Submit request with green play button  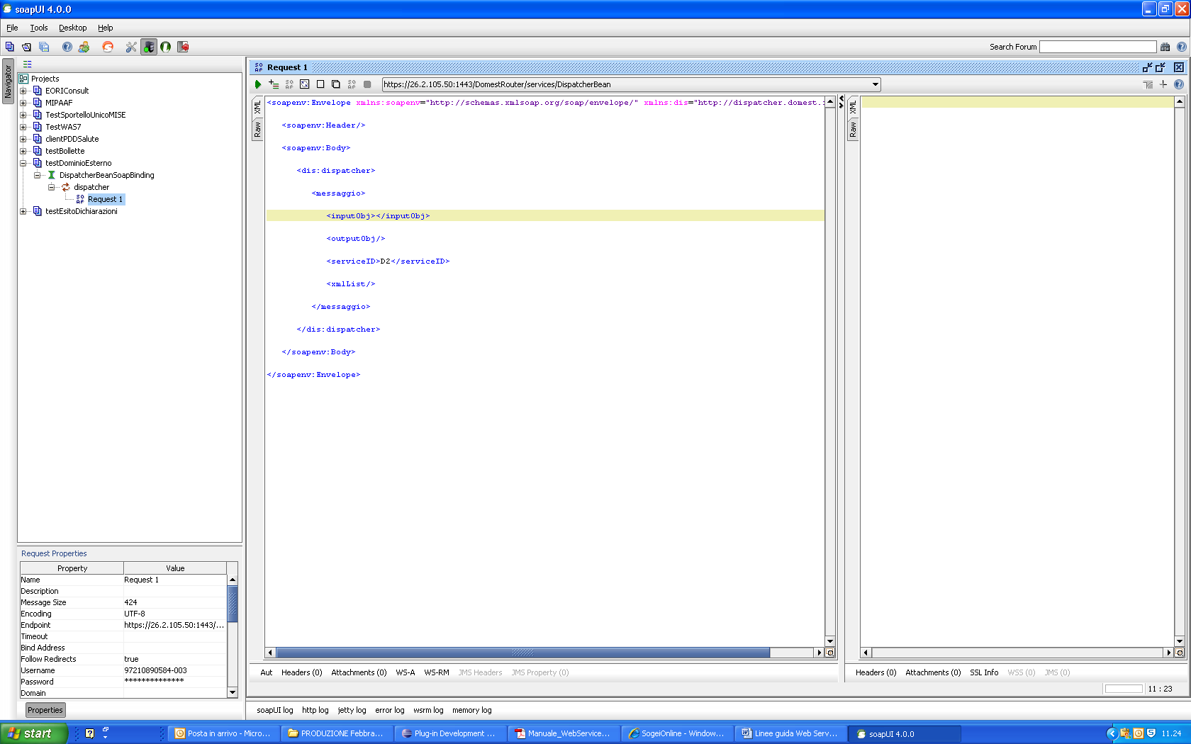pyautogui.click(x=258, y=84)
